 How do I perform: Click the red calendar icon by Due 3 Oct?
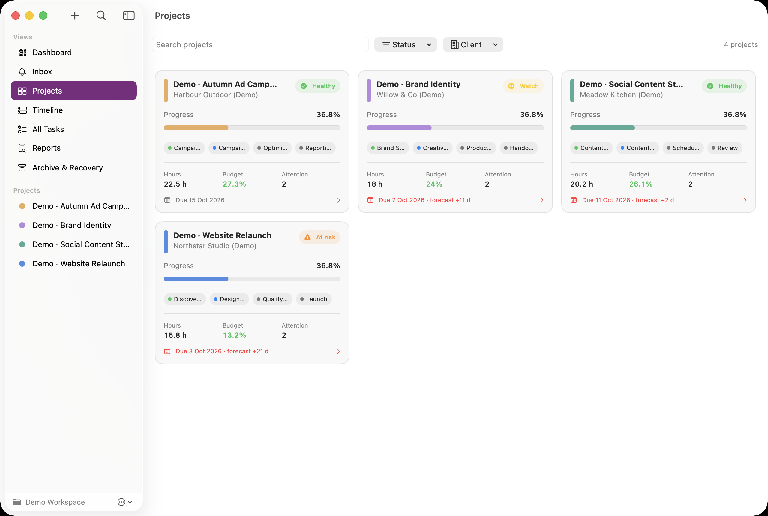click(167, 352)
